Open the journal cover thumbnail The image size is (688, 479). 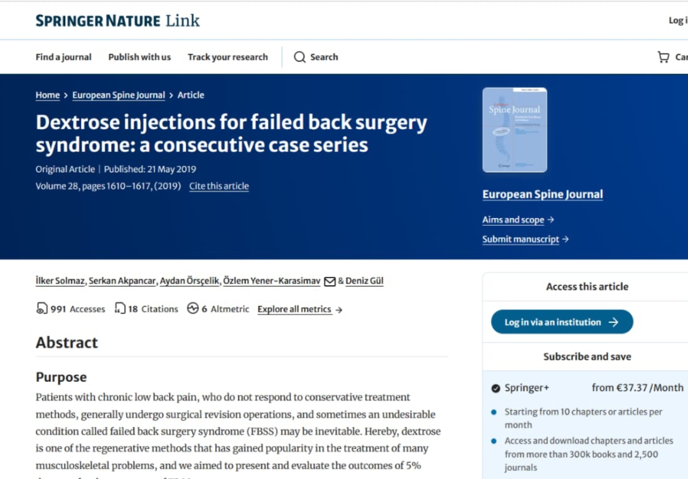click(515, 130)
